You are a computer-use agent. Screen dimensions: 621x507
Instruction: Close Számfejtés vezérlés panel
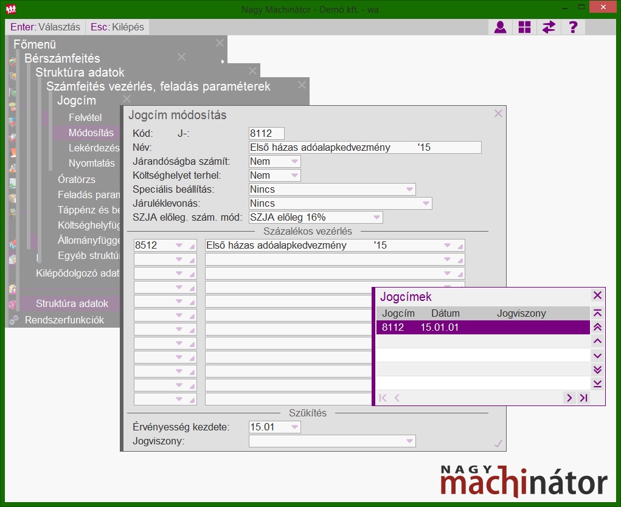(302, 85)
